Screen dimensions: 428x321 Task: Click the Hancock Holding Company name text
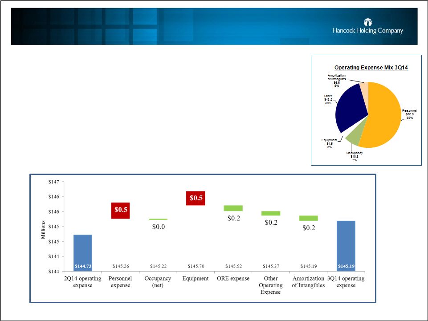(x=367, y=31)
